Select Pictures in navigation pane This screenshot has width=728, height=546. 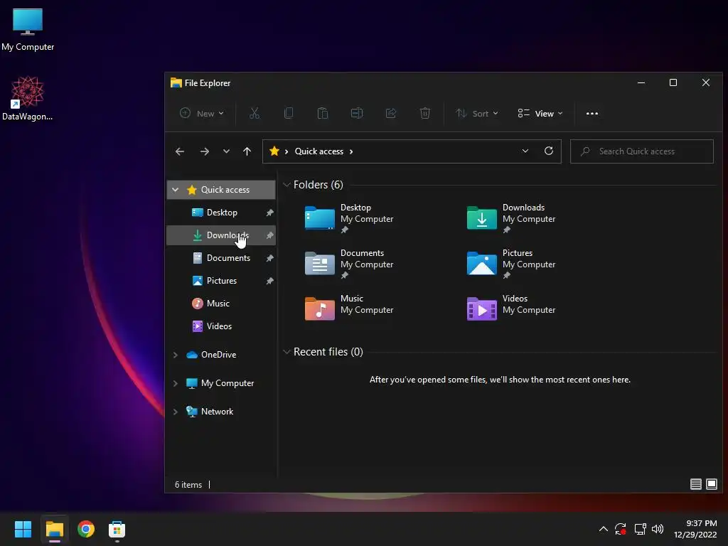tap(221, 280)
